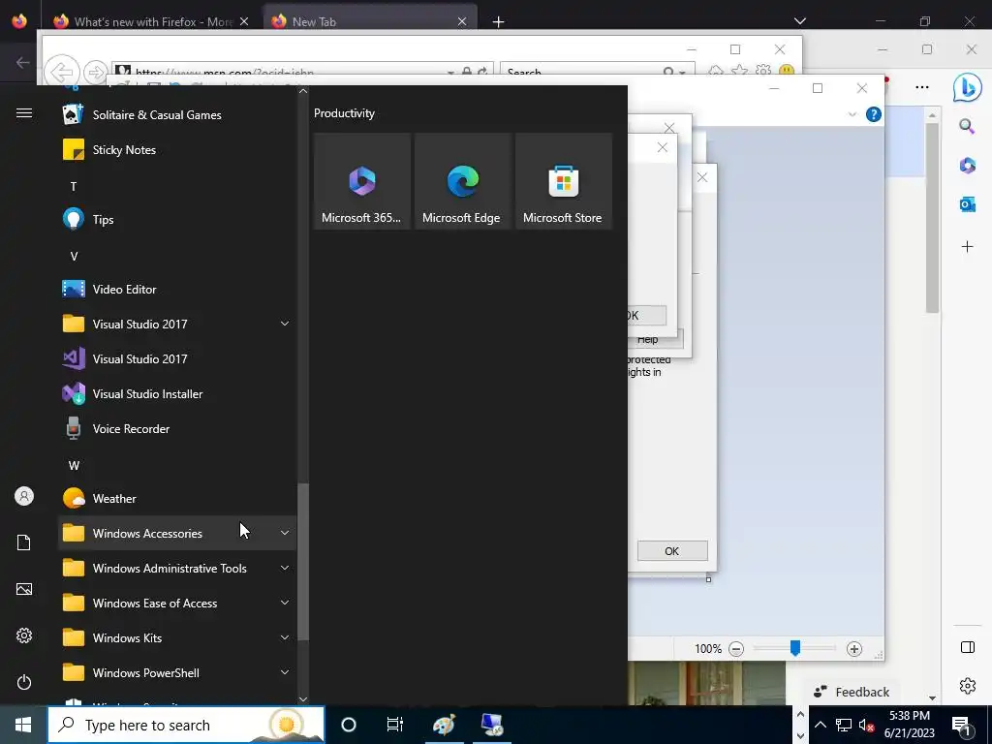The height and width of the screenshot is (744, 992).
Task: Toggle Edge sidebar panel button
Action: pyautogui.click(x=968, y=647)
